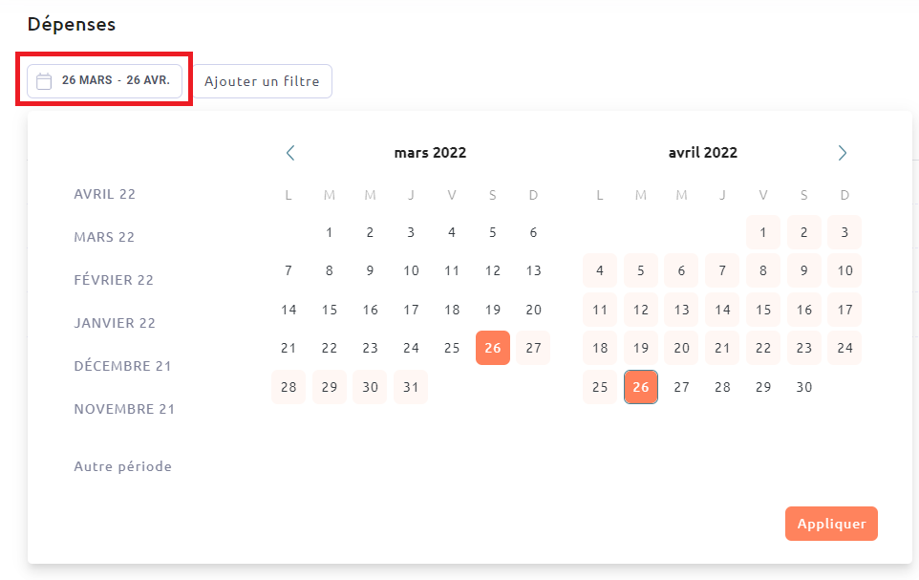Choose day 1 in avril 2022 calendar
The height and width of the screenshot is (580, 919).
click(763, 232)
